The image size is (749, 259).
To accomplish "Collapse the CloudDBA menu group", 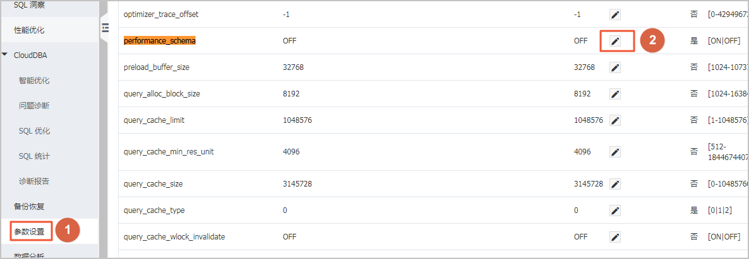I will 6,55.
